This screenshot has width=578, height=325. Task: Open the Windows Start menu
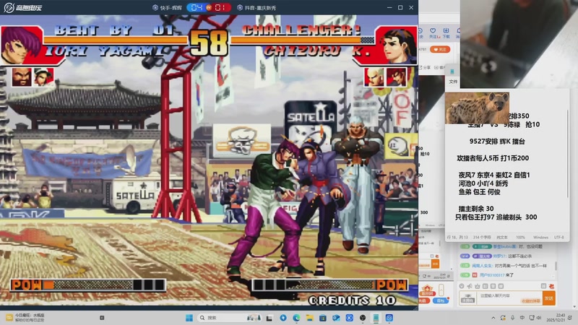(189, 318)
